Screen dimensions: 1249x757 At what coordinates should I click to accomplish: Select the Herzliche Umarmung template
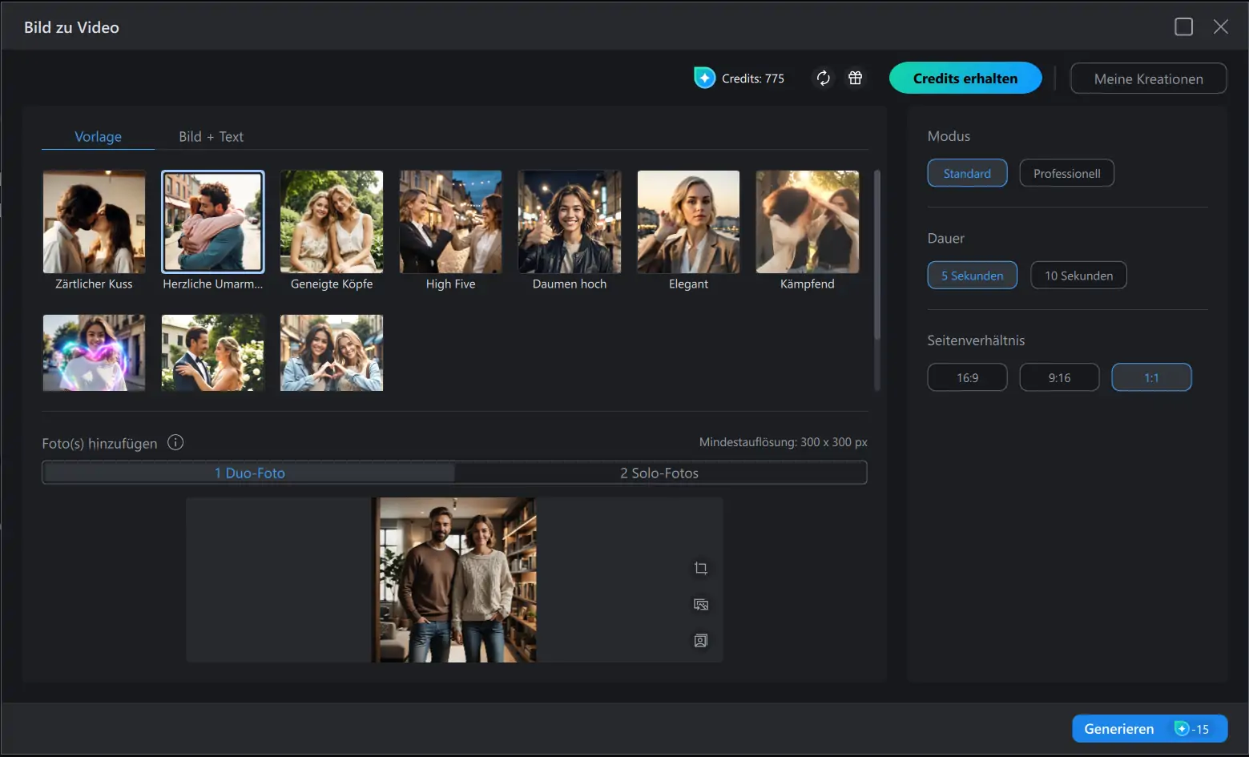click(x=212, y=231)
